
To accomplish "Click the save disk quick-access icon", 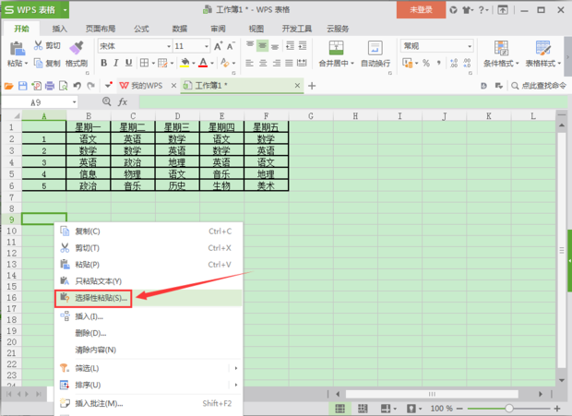I will coord(23,86).
